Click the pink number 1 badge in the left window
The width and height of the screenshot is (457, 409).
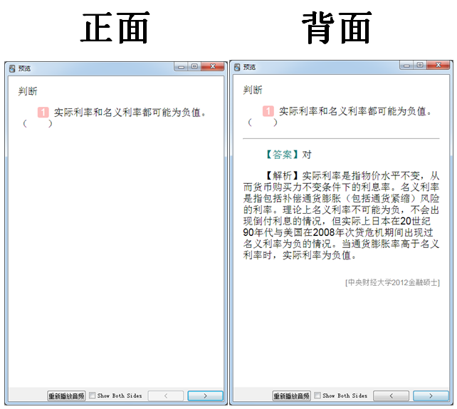43,113
